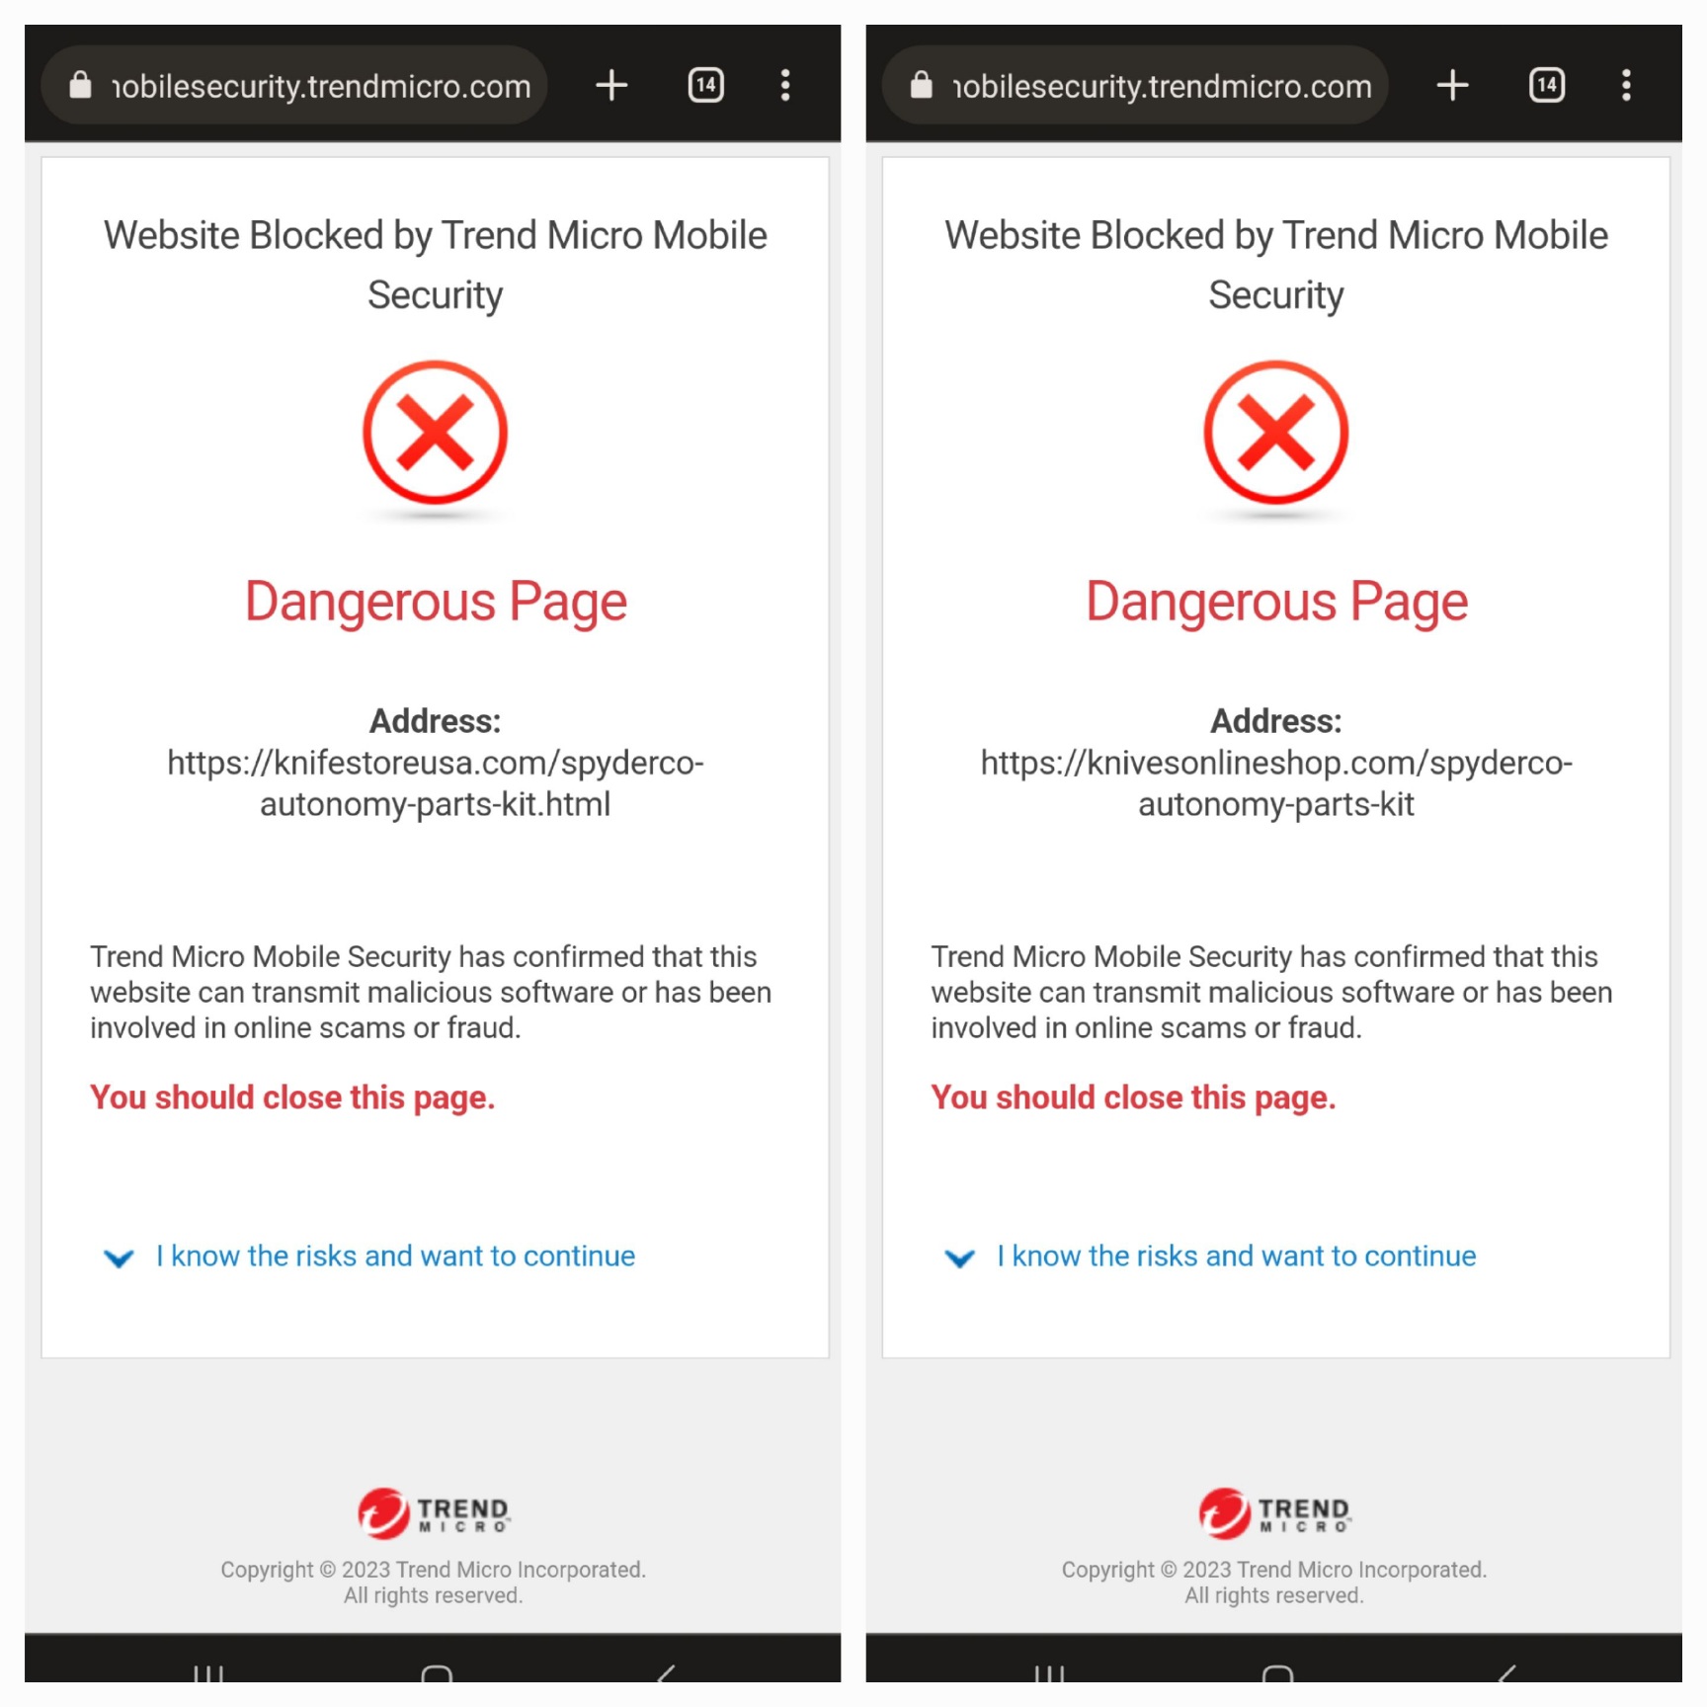1707x1707 pixels.
Task: Tap the red X warning icon on left
Action: (435, 434)
